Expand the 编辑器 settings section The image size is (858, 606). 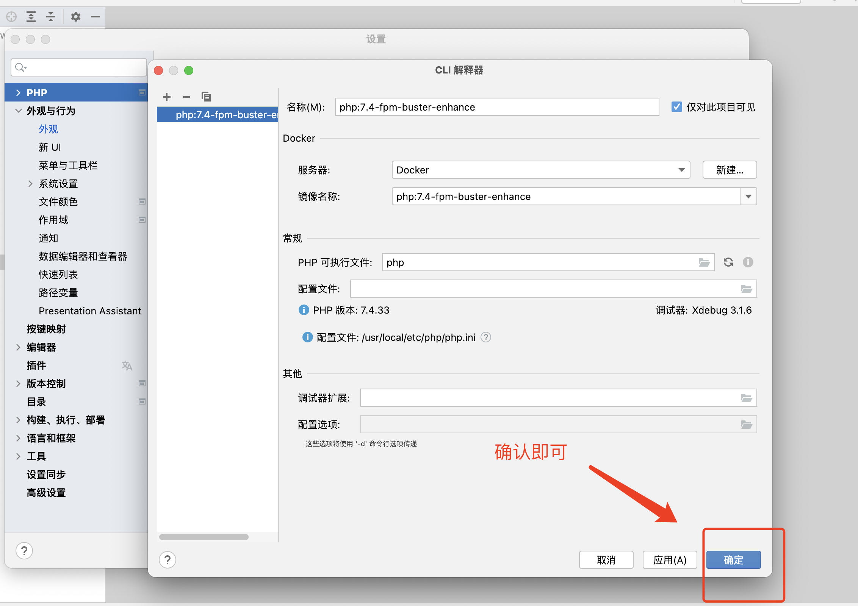18,347
